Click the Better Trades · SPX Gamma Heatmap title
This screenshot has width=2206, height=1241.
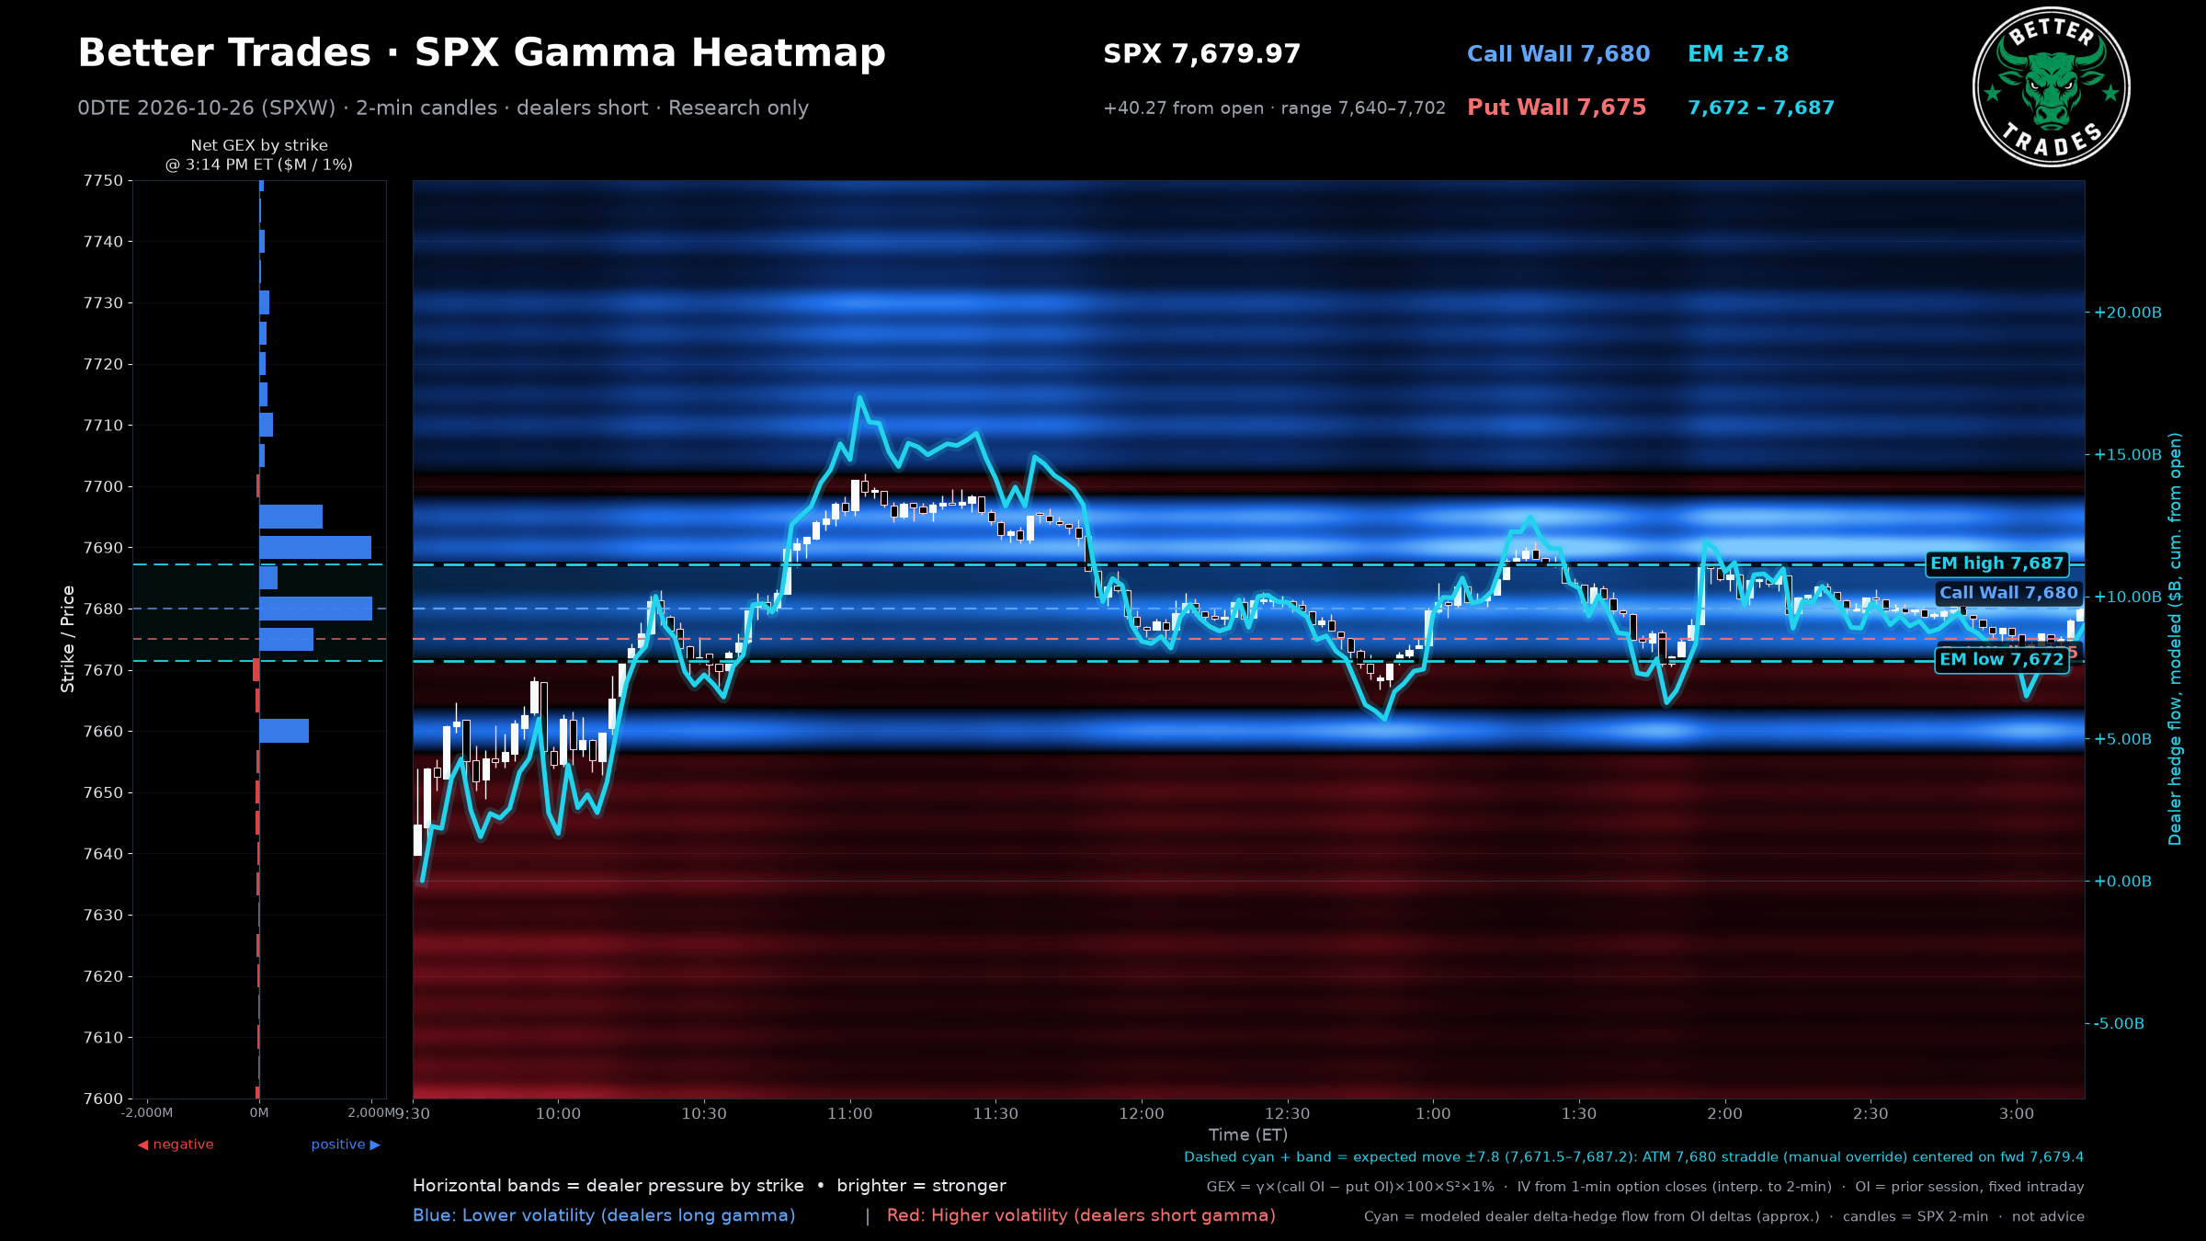[482, 53]
